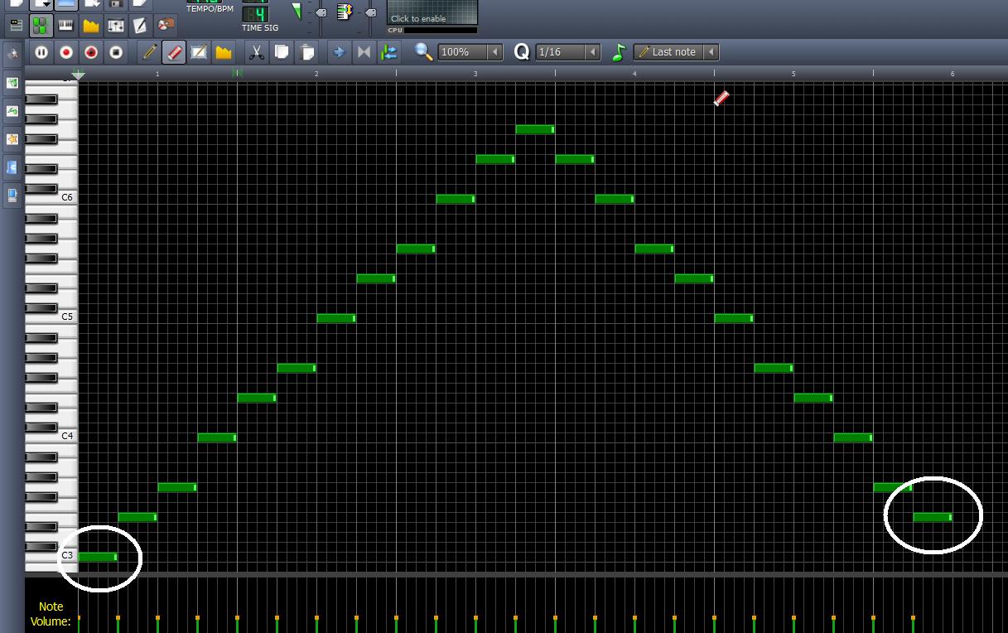Open the Q quantize 1/16 dropdown
The width and height of the screenshot is (1008, 633).
(567, 51)
